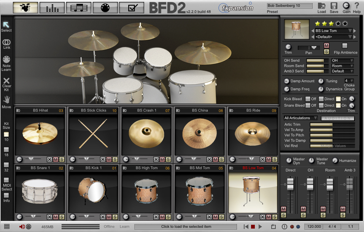Click the red Stop transport button
The height and width of the screenshot is (232, 364).
click(x=253, y=226)
